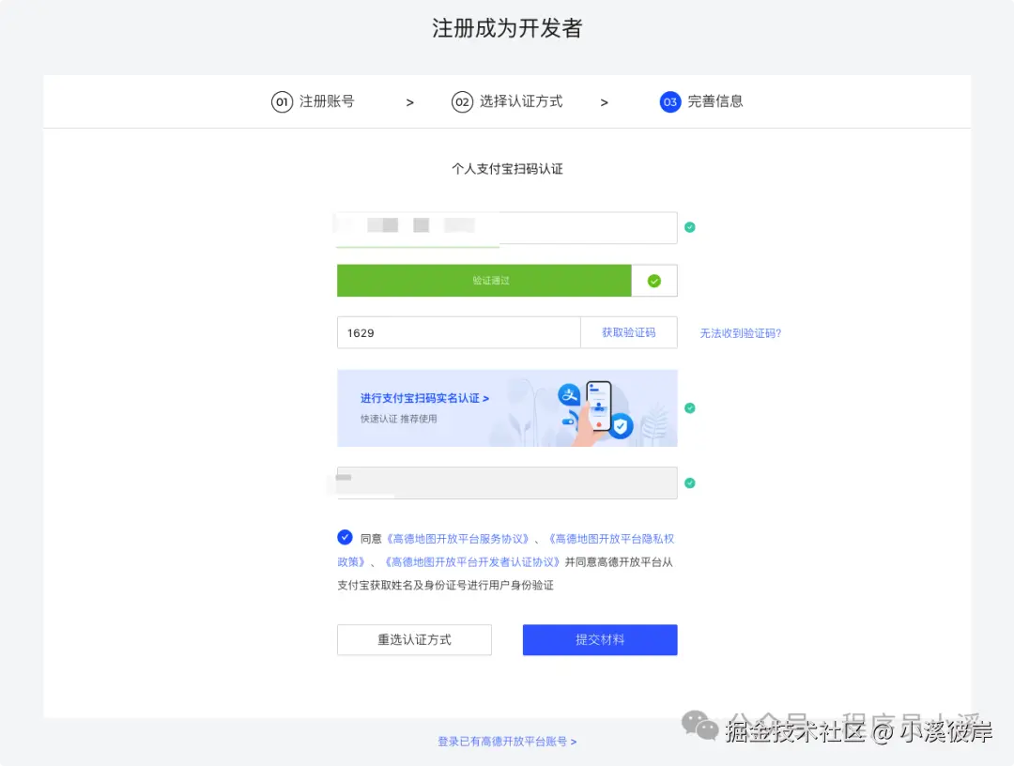1014x766 pixels.
Task: Click the Alipay logo in the verification banner
Action: [x=569, y=395]
